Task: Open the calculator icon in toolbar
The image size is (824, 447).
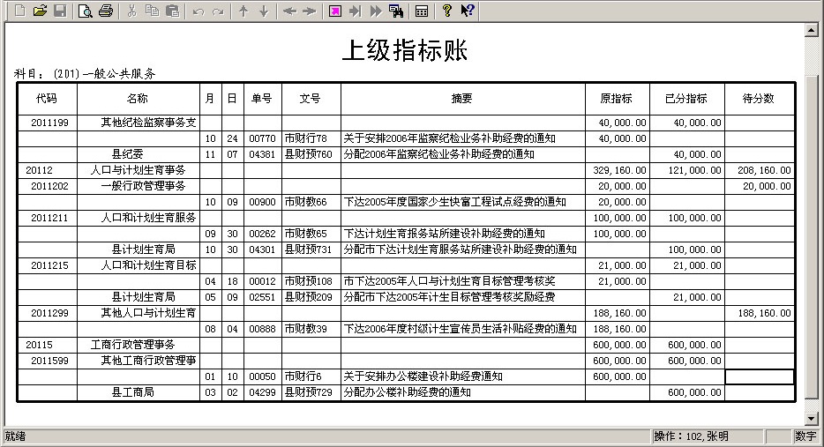Action: point(422,11)
